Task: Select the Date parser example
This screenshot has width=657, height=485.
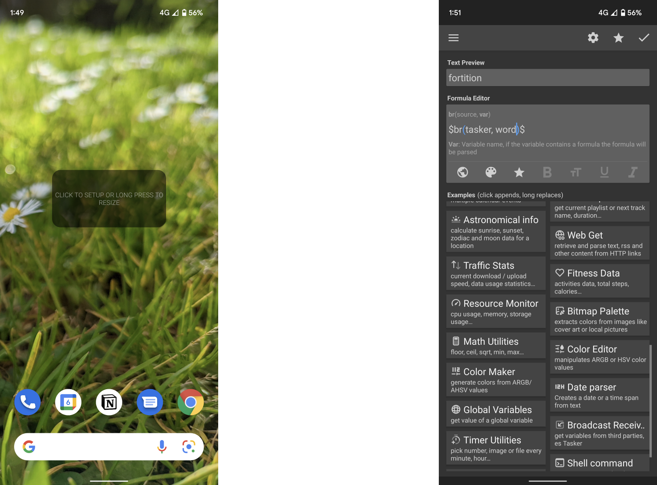Action: (600, 395)
